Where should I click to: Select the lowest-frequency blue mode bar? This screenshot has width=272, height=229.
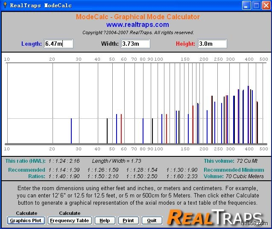(71, 131)
